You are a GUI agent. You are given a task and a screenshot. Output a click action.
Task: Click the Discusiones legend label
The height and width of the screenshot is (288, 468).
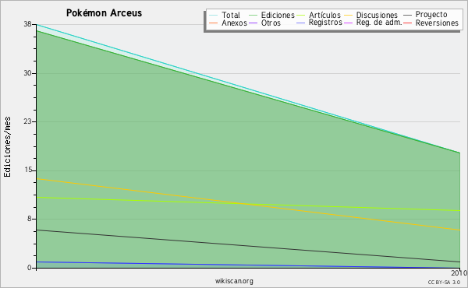(377, 15)
